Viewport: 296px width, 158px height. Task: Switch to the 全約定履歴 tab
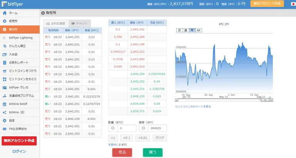[55, 24]
